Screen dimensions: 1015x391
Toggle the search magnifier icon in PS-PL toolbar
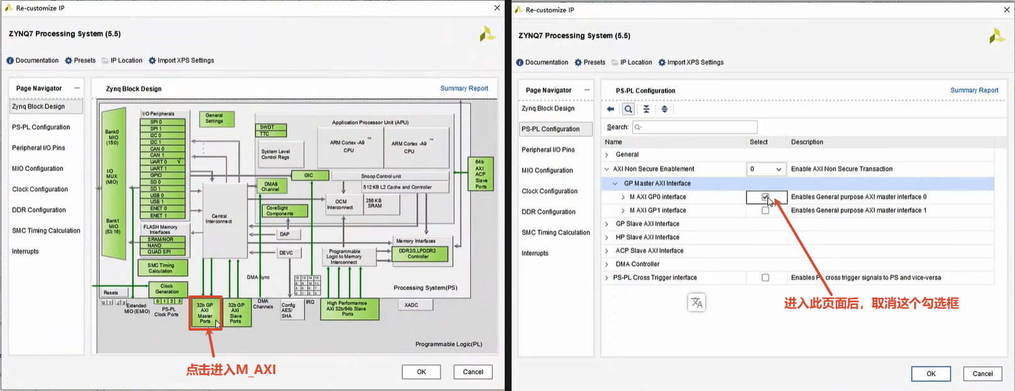point(628,109)
